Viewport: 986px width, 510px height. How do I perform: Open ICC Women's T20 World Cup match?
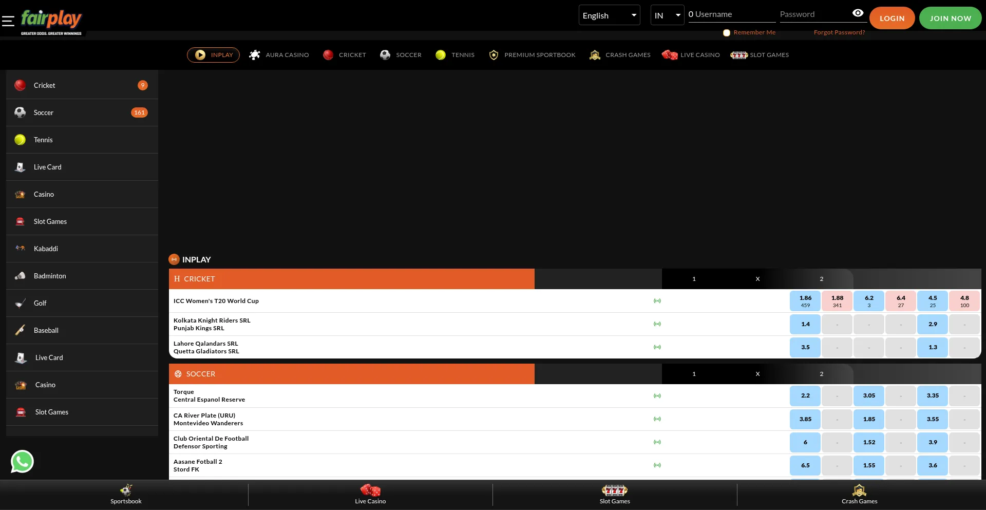click(x=216, y=301)
